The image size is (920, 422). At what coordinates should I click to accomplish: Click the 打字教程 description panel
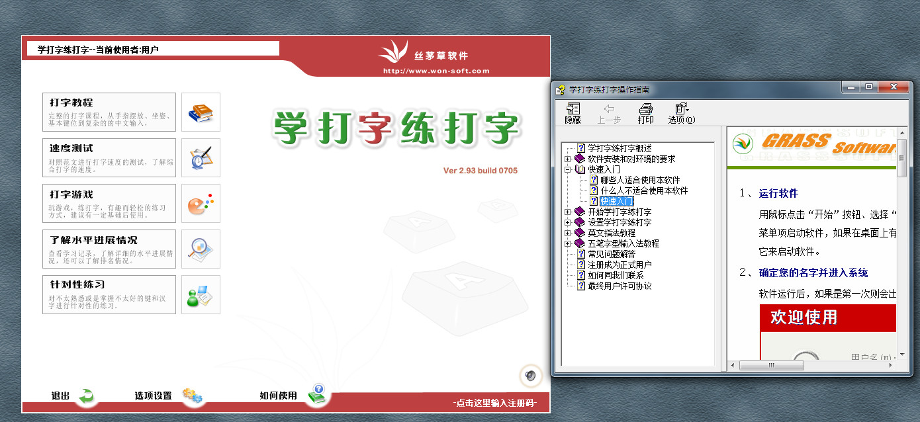[x=109, y=112]
